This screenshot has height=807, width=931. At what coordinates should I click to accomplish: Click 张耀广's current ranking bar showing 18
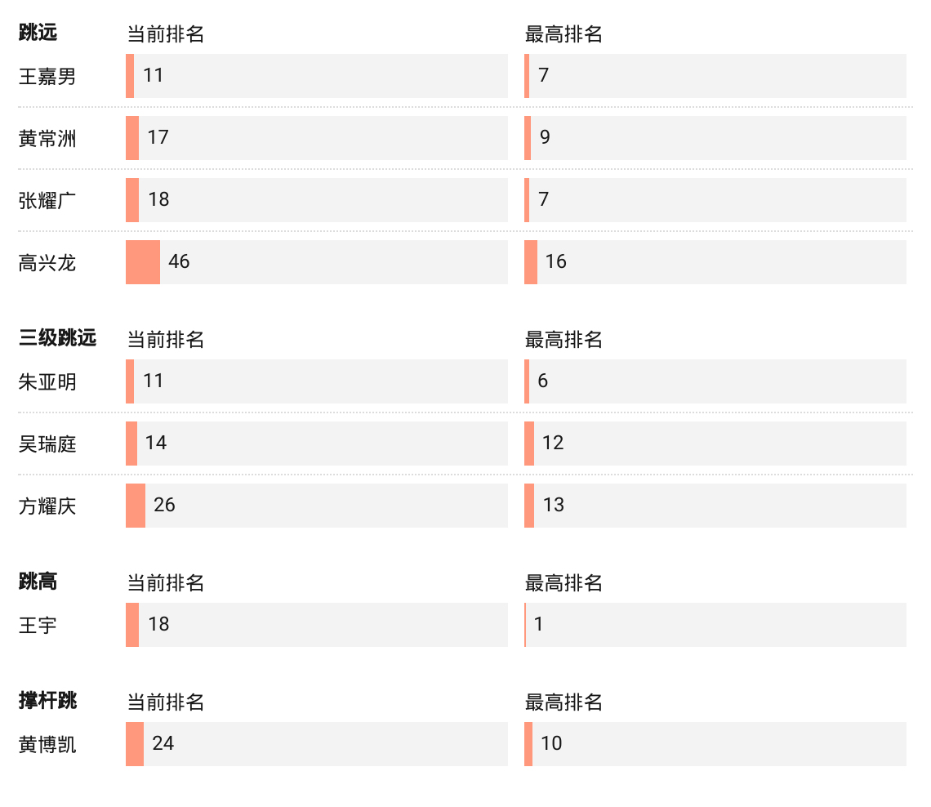132,200
